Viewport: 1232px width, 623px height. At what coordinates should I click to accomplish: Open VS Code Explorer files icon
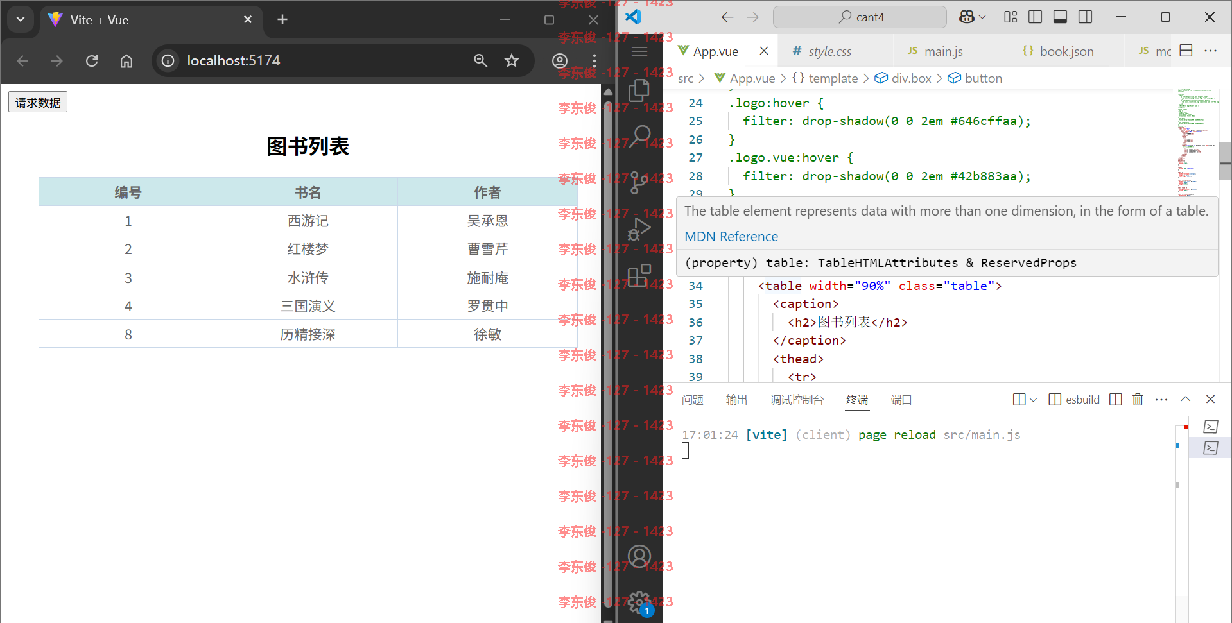click(639, 90)
